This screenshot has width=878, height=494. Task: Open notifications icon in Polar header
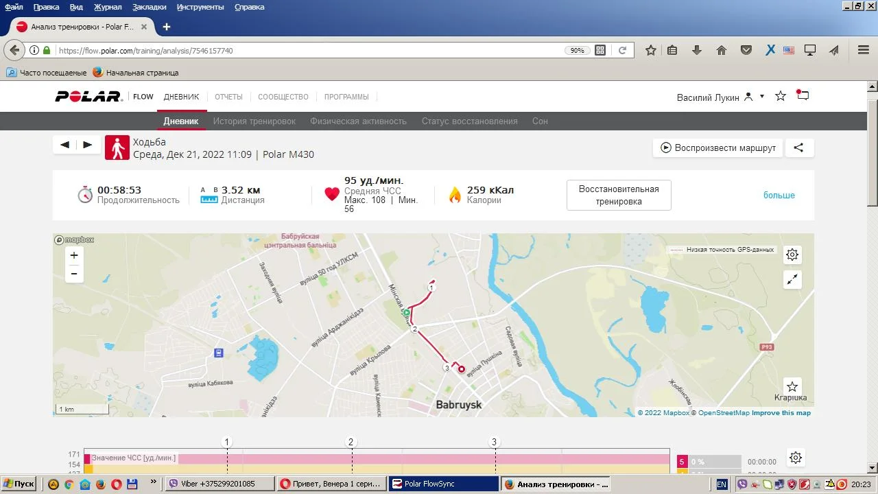pyautogui.click(x=803, y=96)
